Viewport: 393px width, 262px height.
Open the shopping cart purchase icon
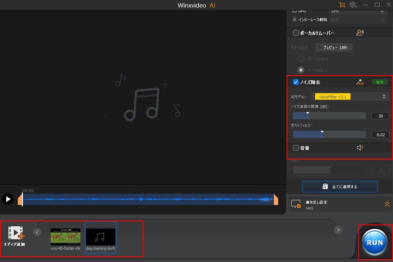(x=342, y=5)
